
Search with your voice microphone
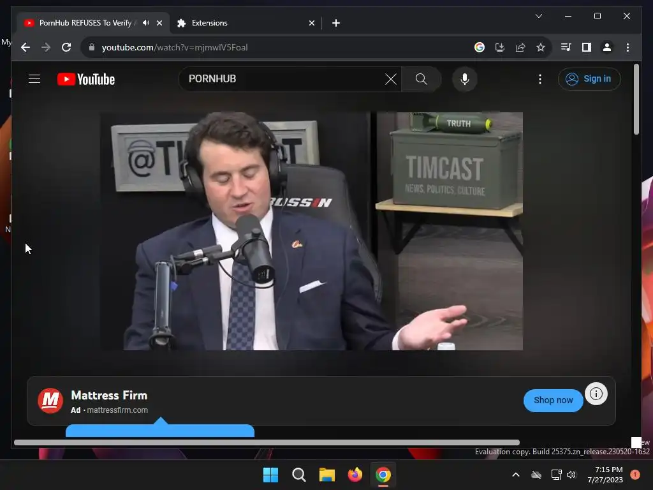coord(465,79)
